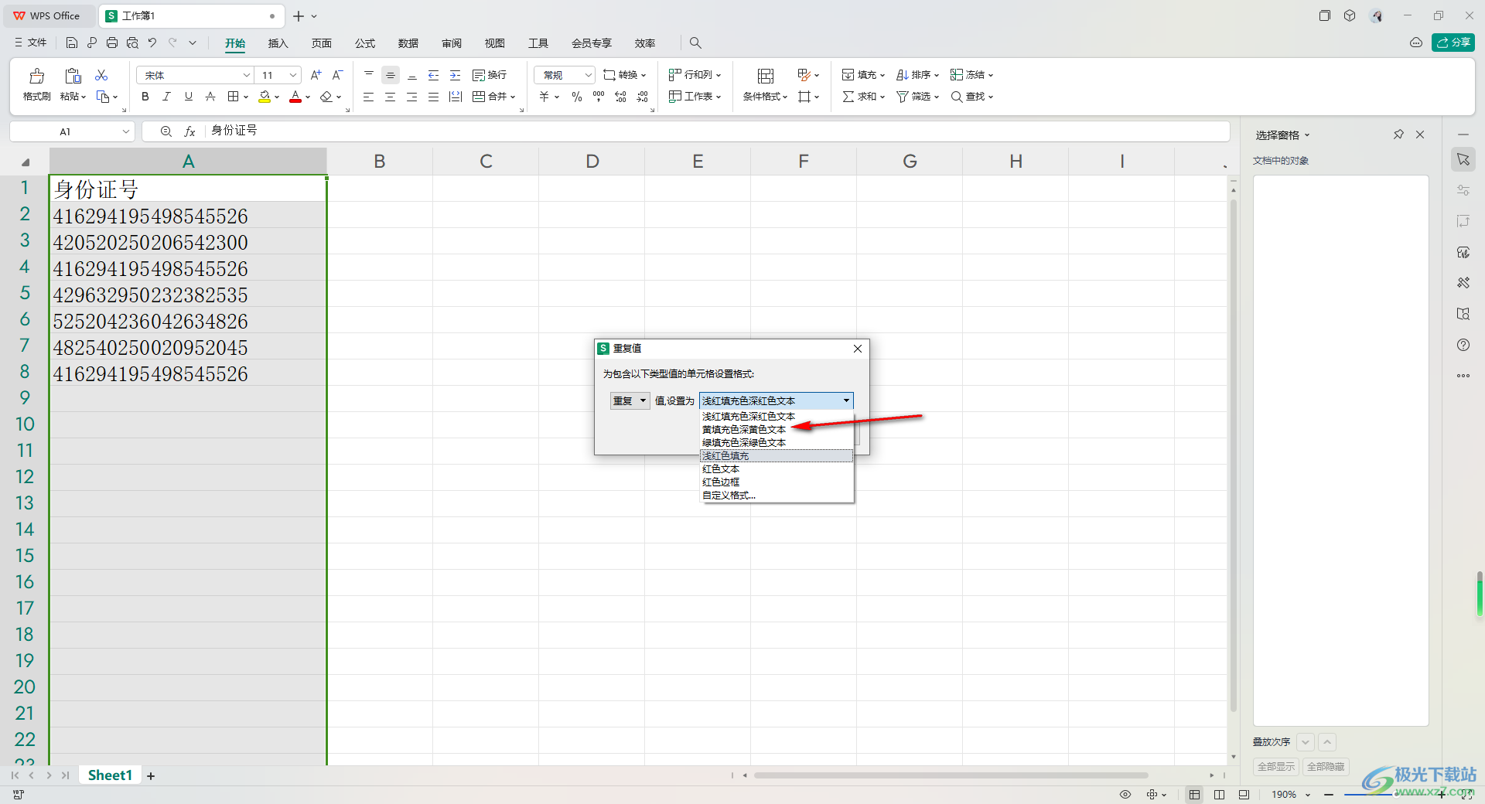Click the Format Painter (格式刷) icon
The image size is (1485, 804).
[36, 76]
